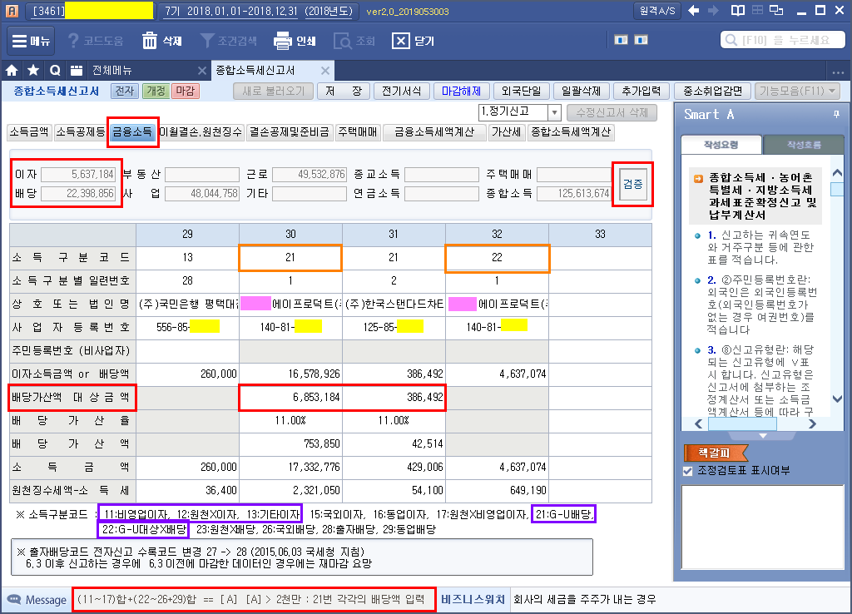Switch to the 가산세 tab

coord(506,131)
